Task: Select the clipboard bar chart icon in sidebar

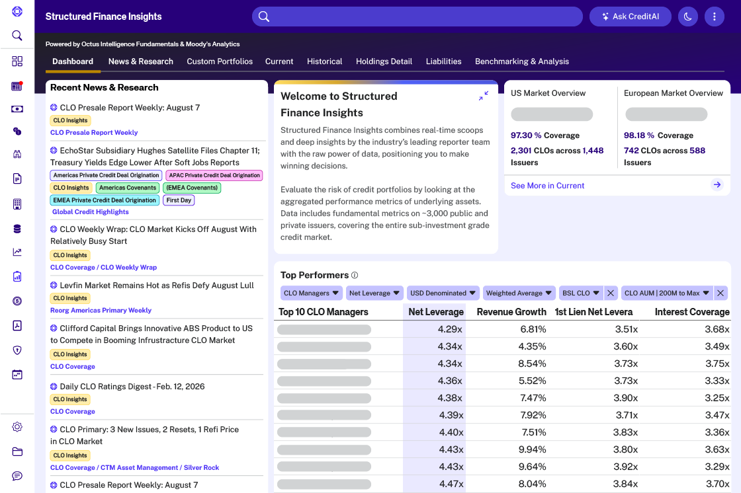Action: pos(17,276)
